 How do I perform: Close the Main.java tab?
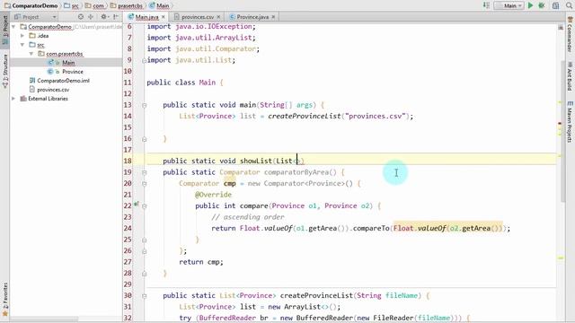click(164, 17)
